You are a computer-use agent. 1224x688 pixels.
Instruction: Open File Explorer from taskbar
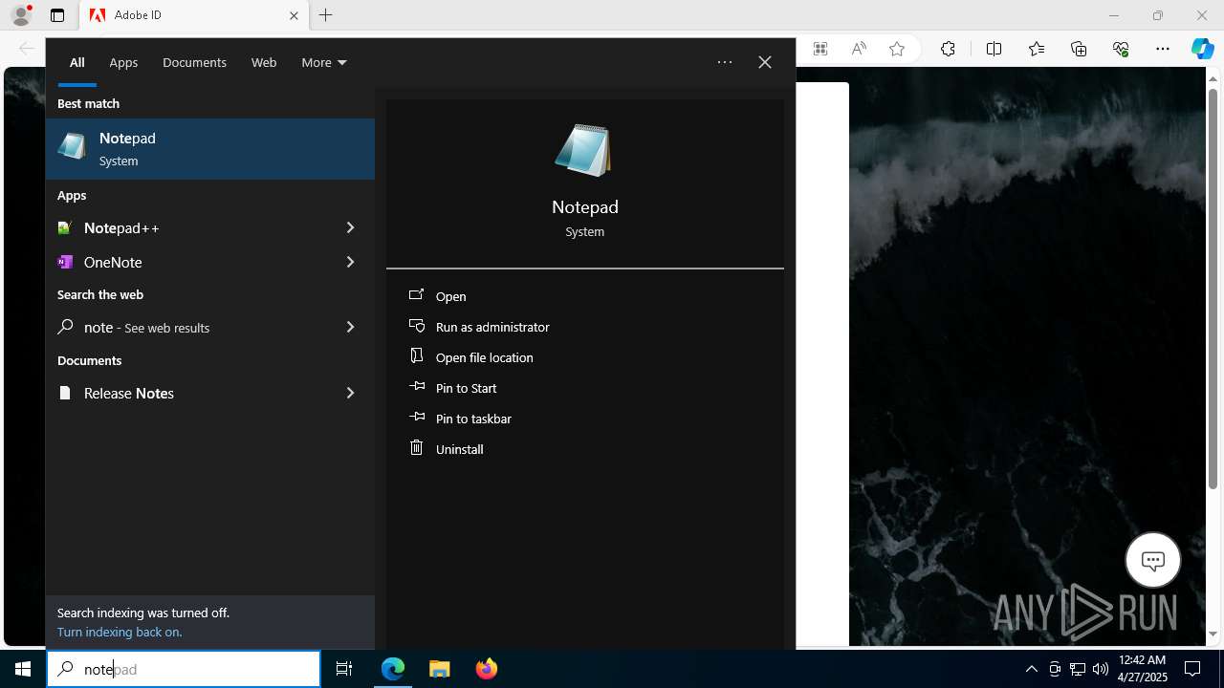pos(439,669)
